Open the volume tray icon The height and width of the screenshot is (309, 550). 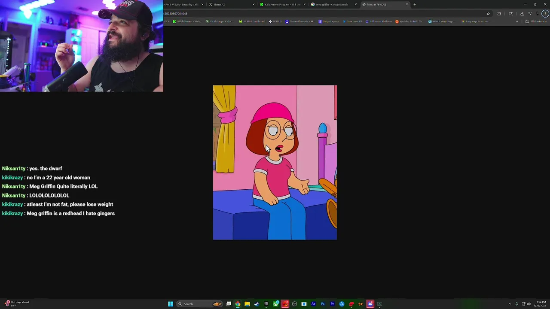click(529, 304)
